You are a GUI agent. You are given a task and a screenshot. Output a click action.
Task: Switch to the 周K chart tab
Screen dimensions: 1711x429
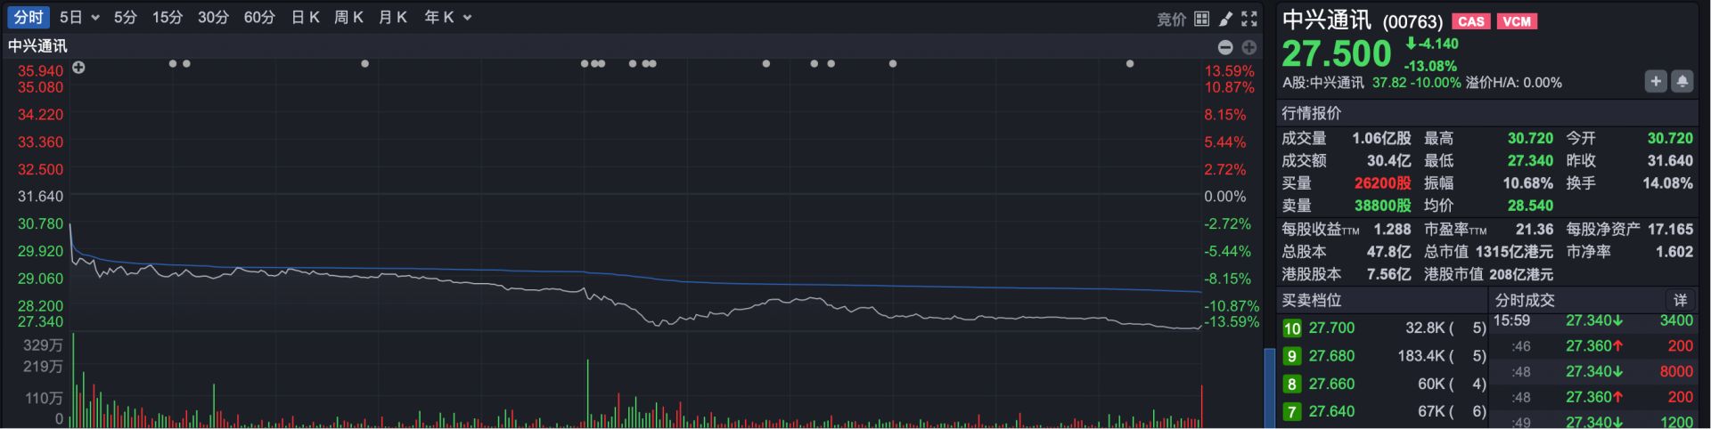pos(348,18)
